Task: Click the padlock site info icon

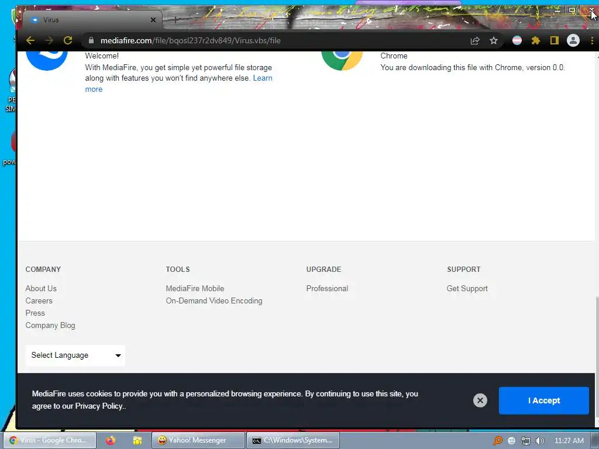Action: click(x=91, y=40)
